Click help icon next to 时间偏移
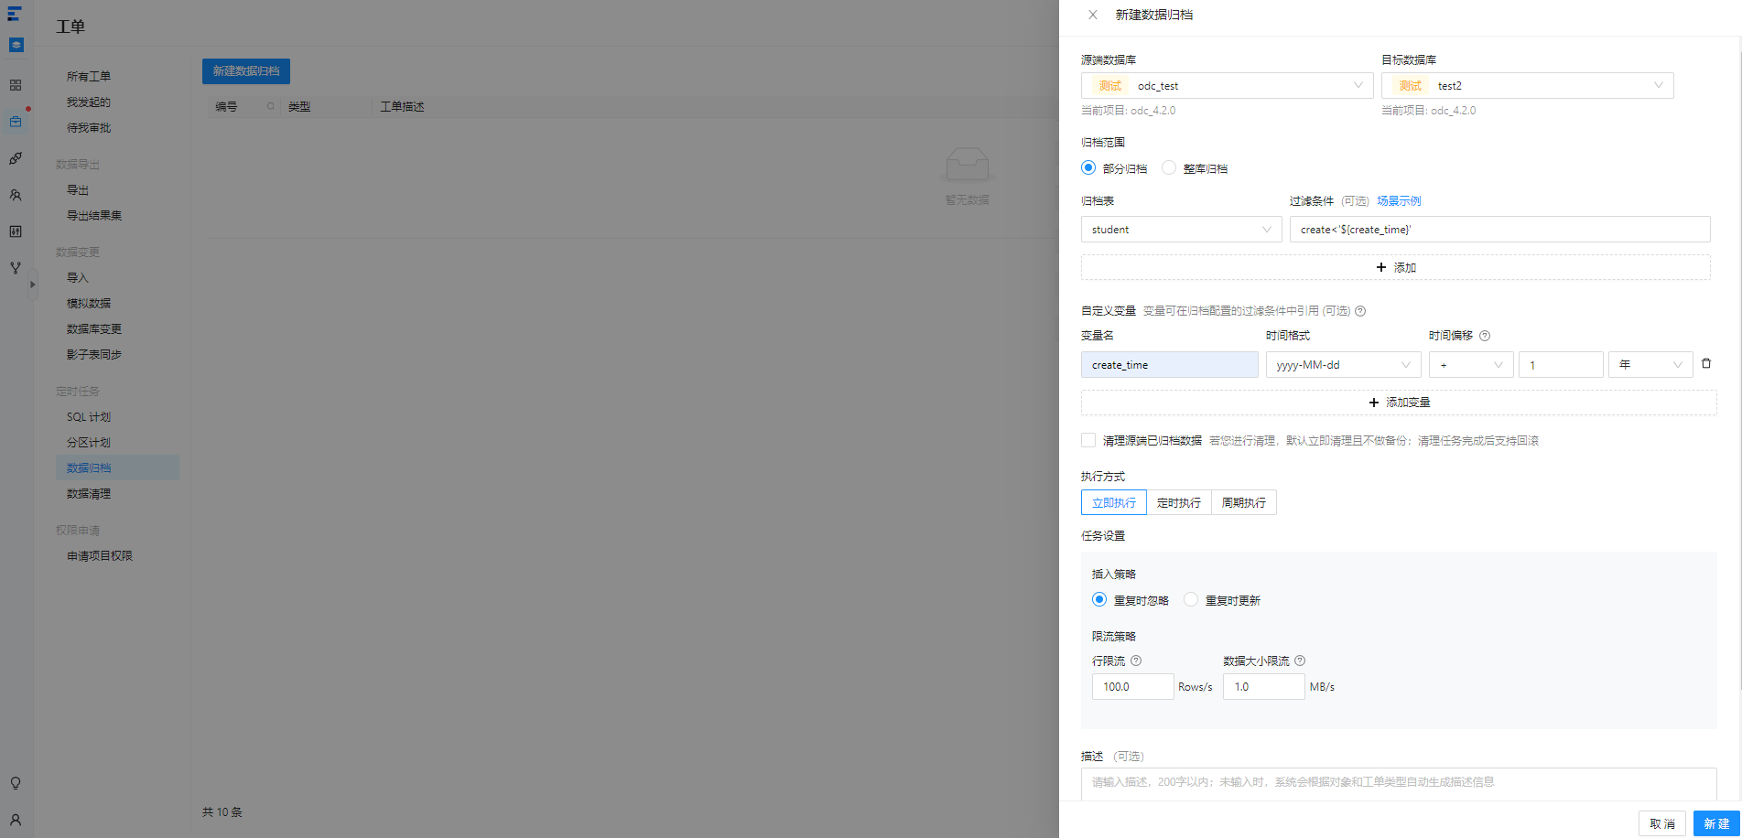 click(1485, 336)
